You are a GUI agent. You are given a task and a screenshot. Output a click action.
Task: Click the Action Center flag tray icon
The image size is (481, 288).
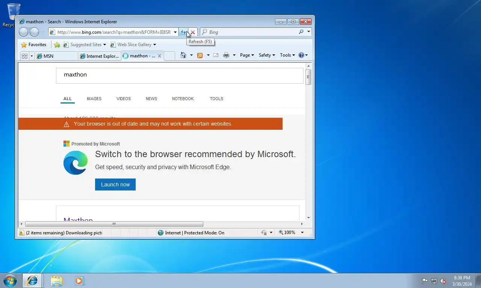(x=425, y=281)
